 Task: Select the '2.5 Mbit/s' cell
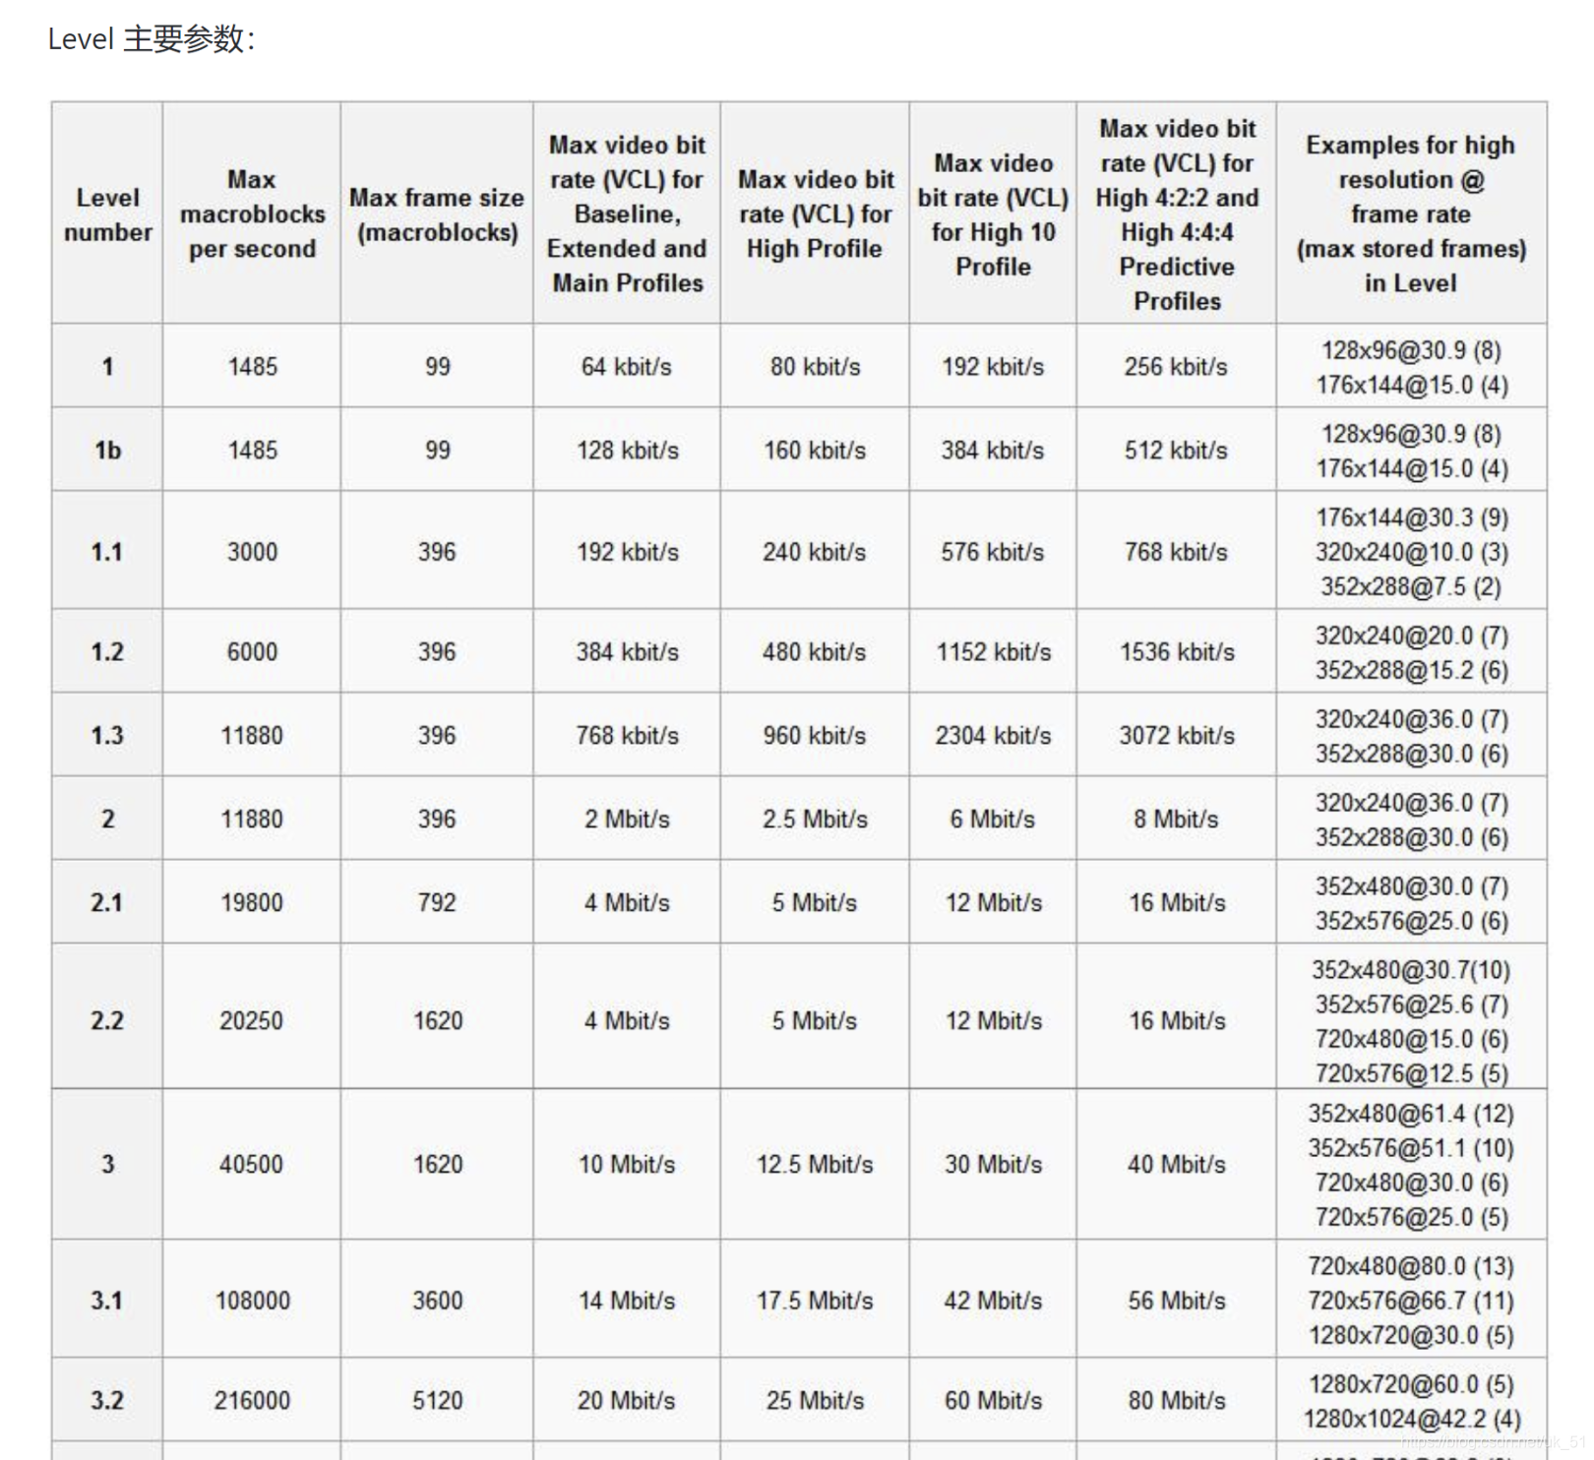coord(815,820)
